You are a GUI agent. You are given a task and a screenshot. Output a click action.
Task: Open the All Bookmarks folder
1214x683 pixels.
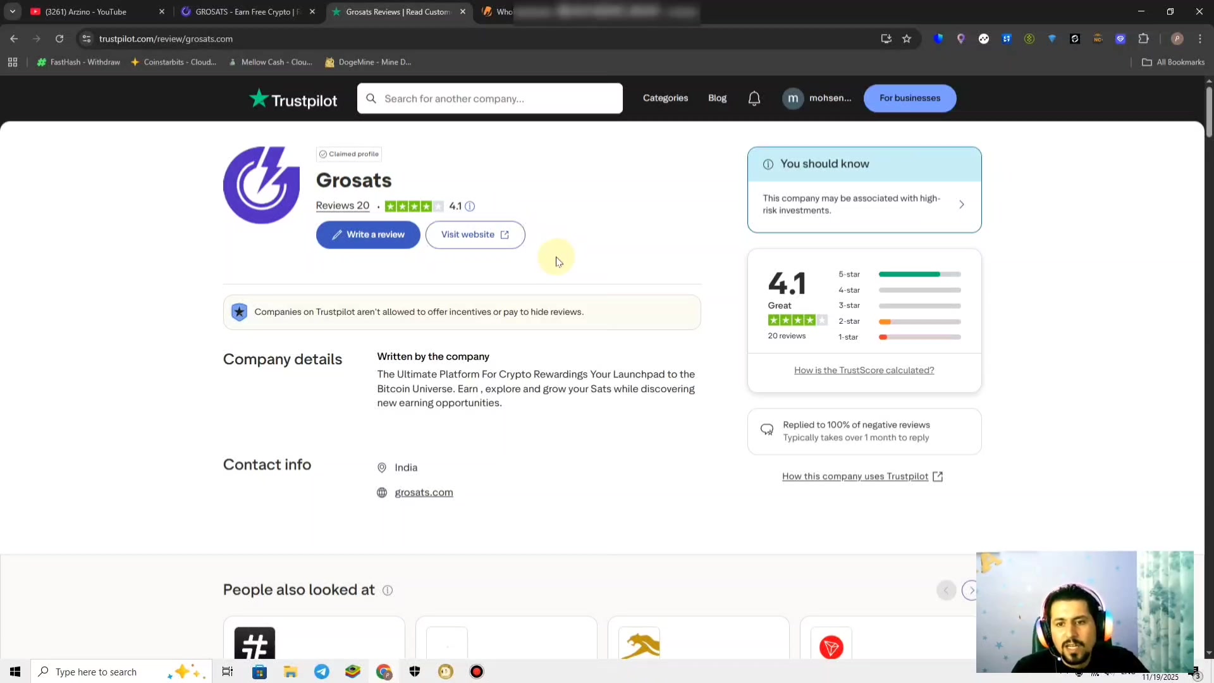tap(1173, 62)
